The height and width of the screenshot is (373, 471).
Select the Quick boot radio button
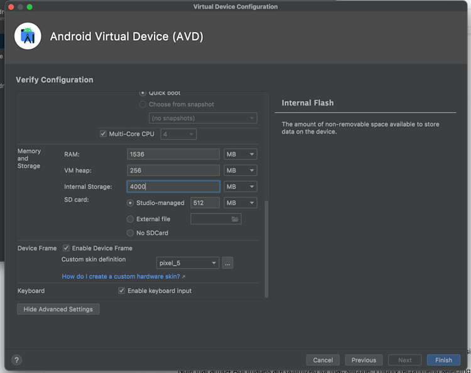click(x=143, y=93)
